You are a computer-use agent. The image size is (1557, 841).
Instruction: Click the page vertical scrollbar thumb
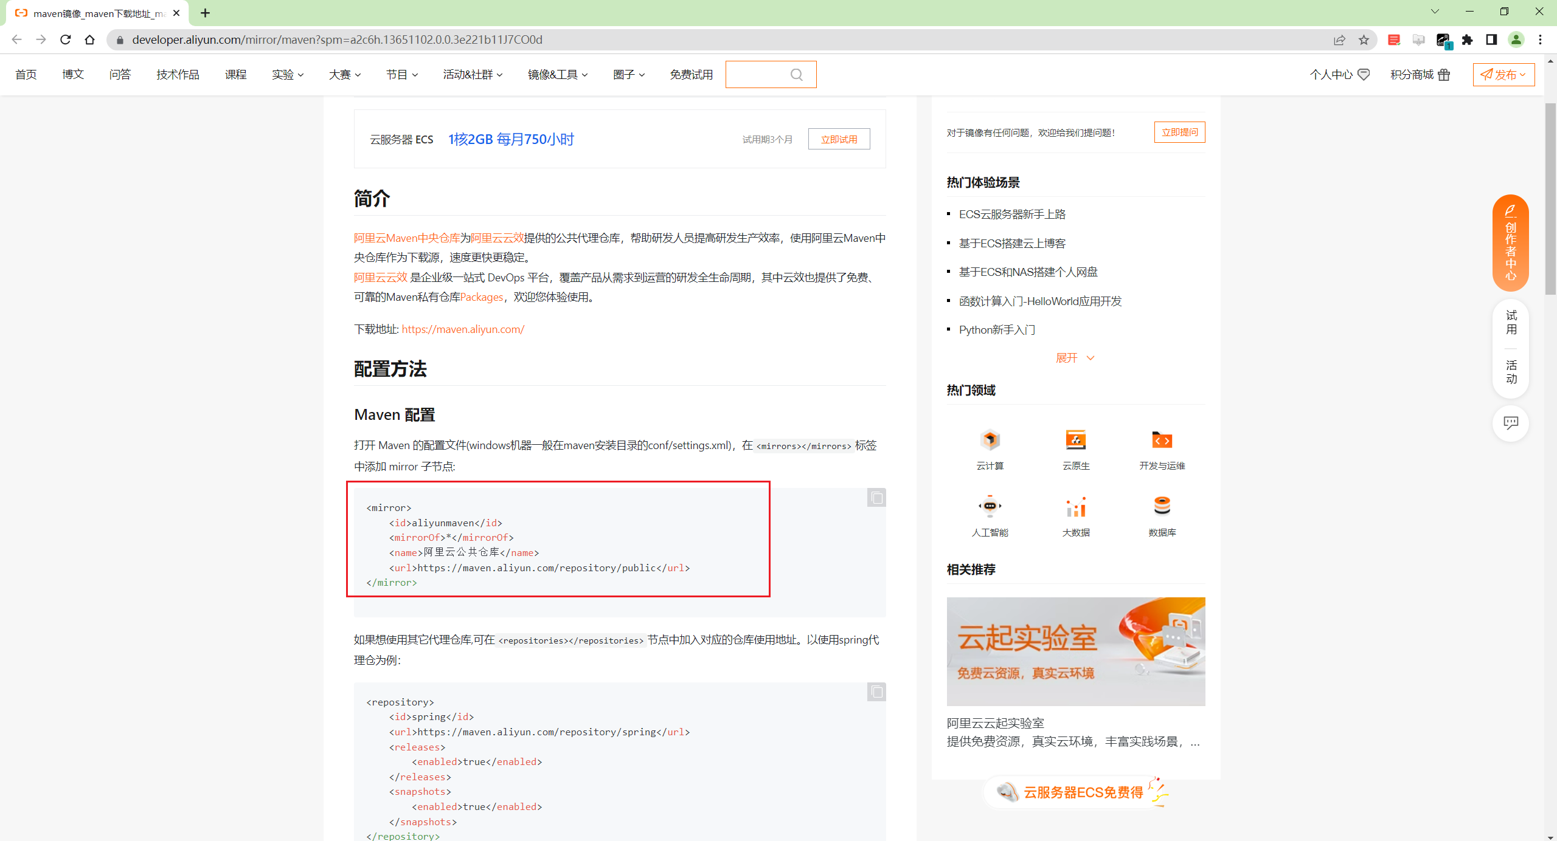coord(1550,201)
